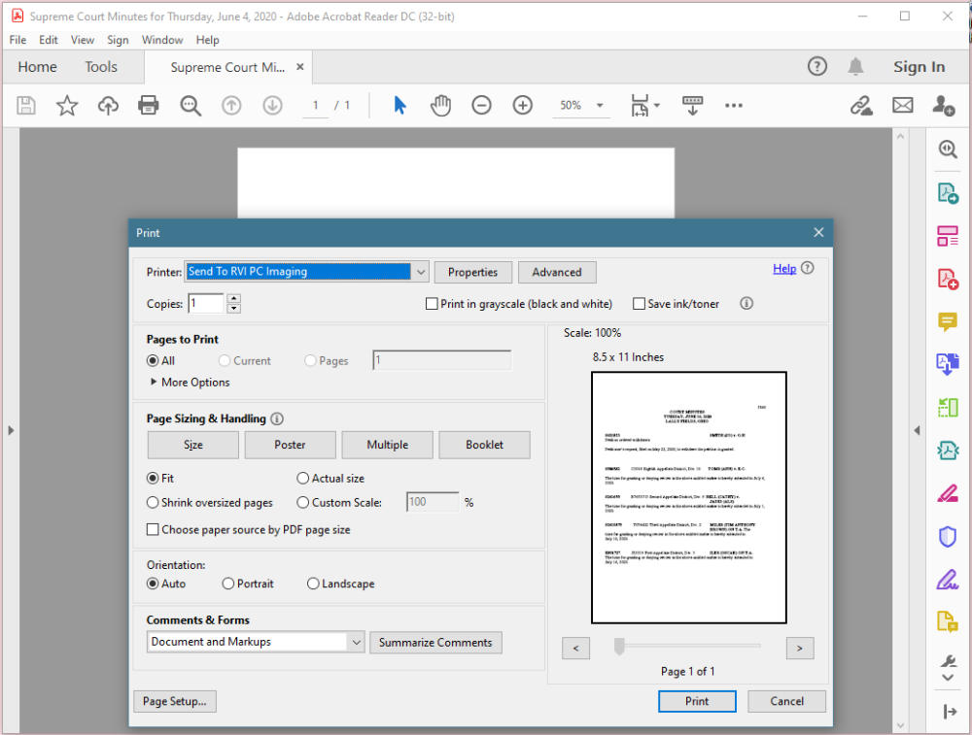Click the Summarize Comments button

click(435, 643)
